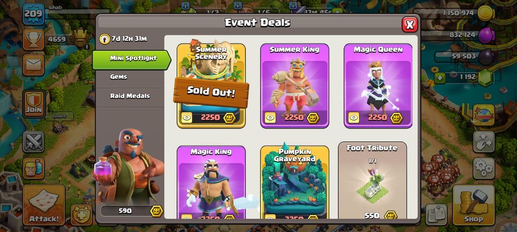Open the Shop with hammer icon
The image size is (517, 232).
pyautogui.click(x=473, y=205)
